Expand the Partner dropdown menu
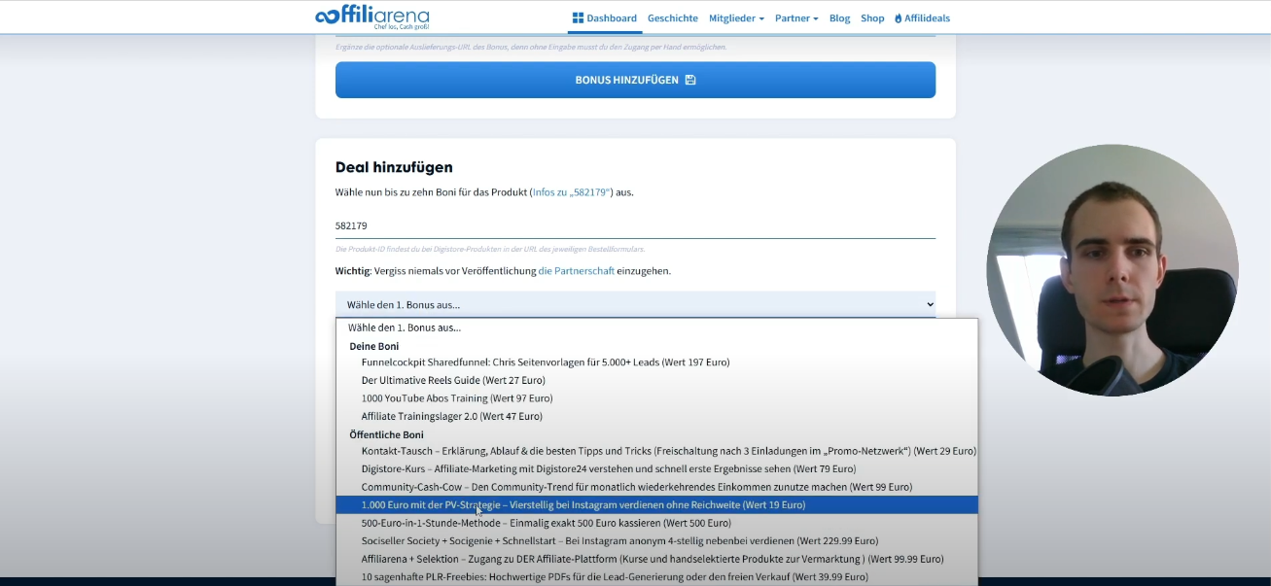The image size is (1271, 586). 796,18
